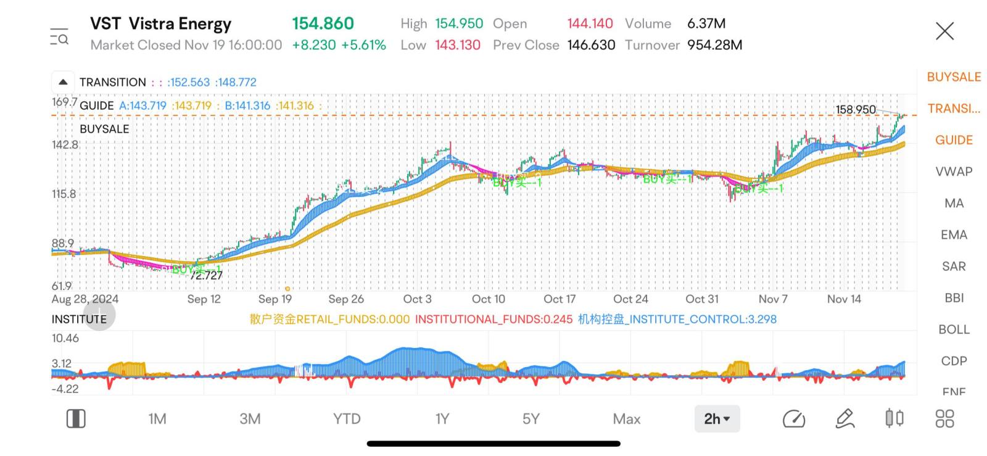Open the 2h interval dropdown

(717, 419)
